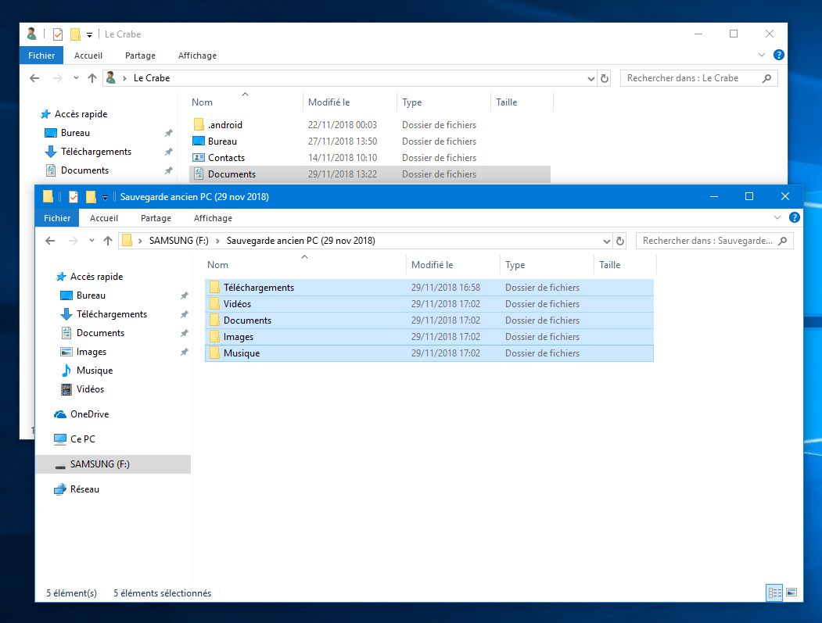Open Musique in sidebar
Screen dimensions: 822x623
(95, 371)
